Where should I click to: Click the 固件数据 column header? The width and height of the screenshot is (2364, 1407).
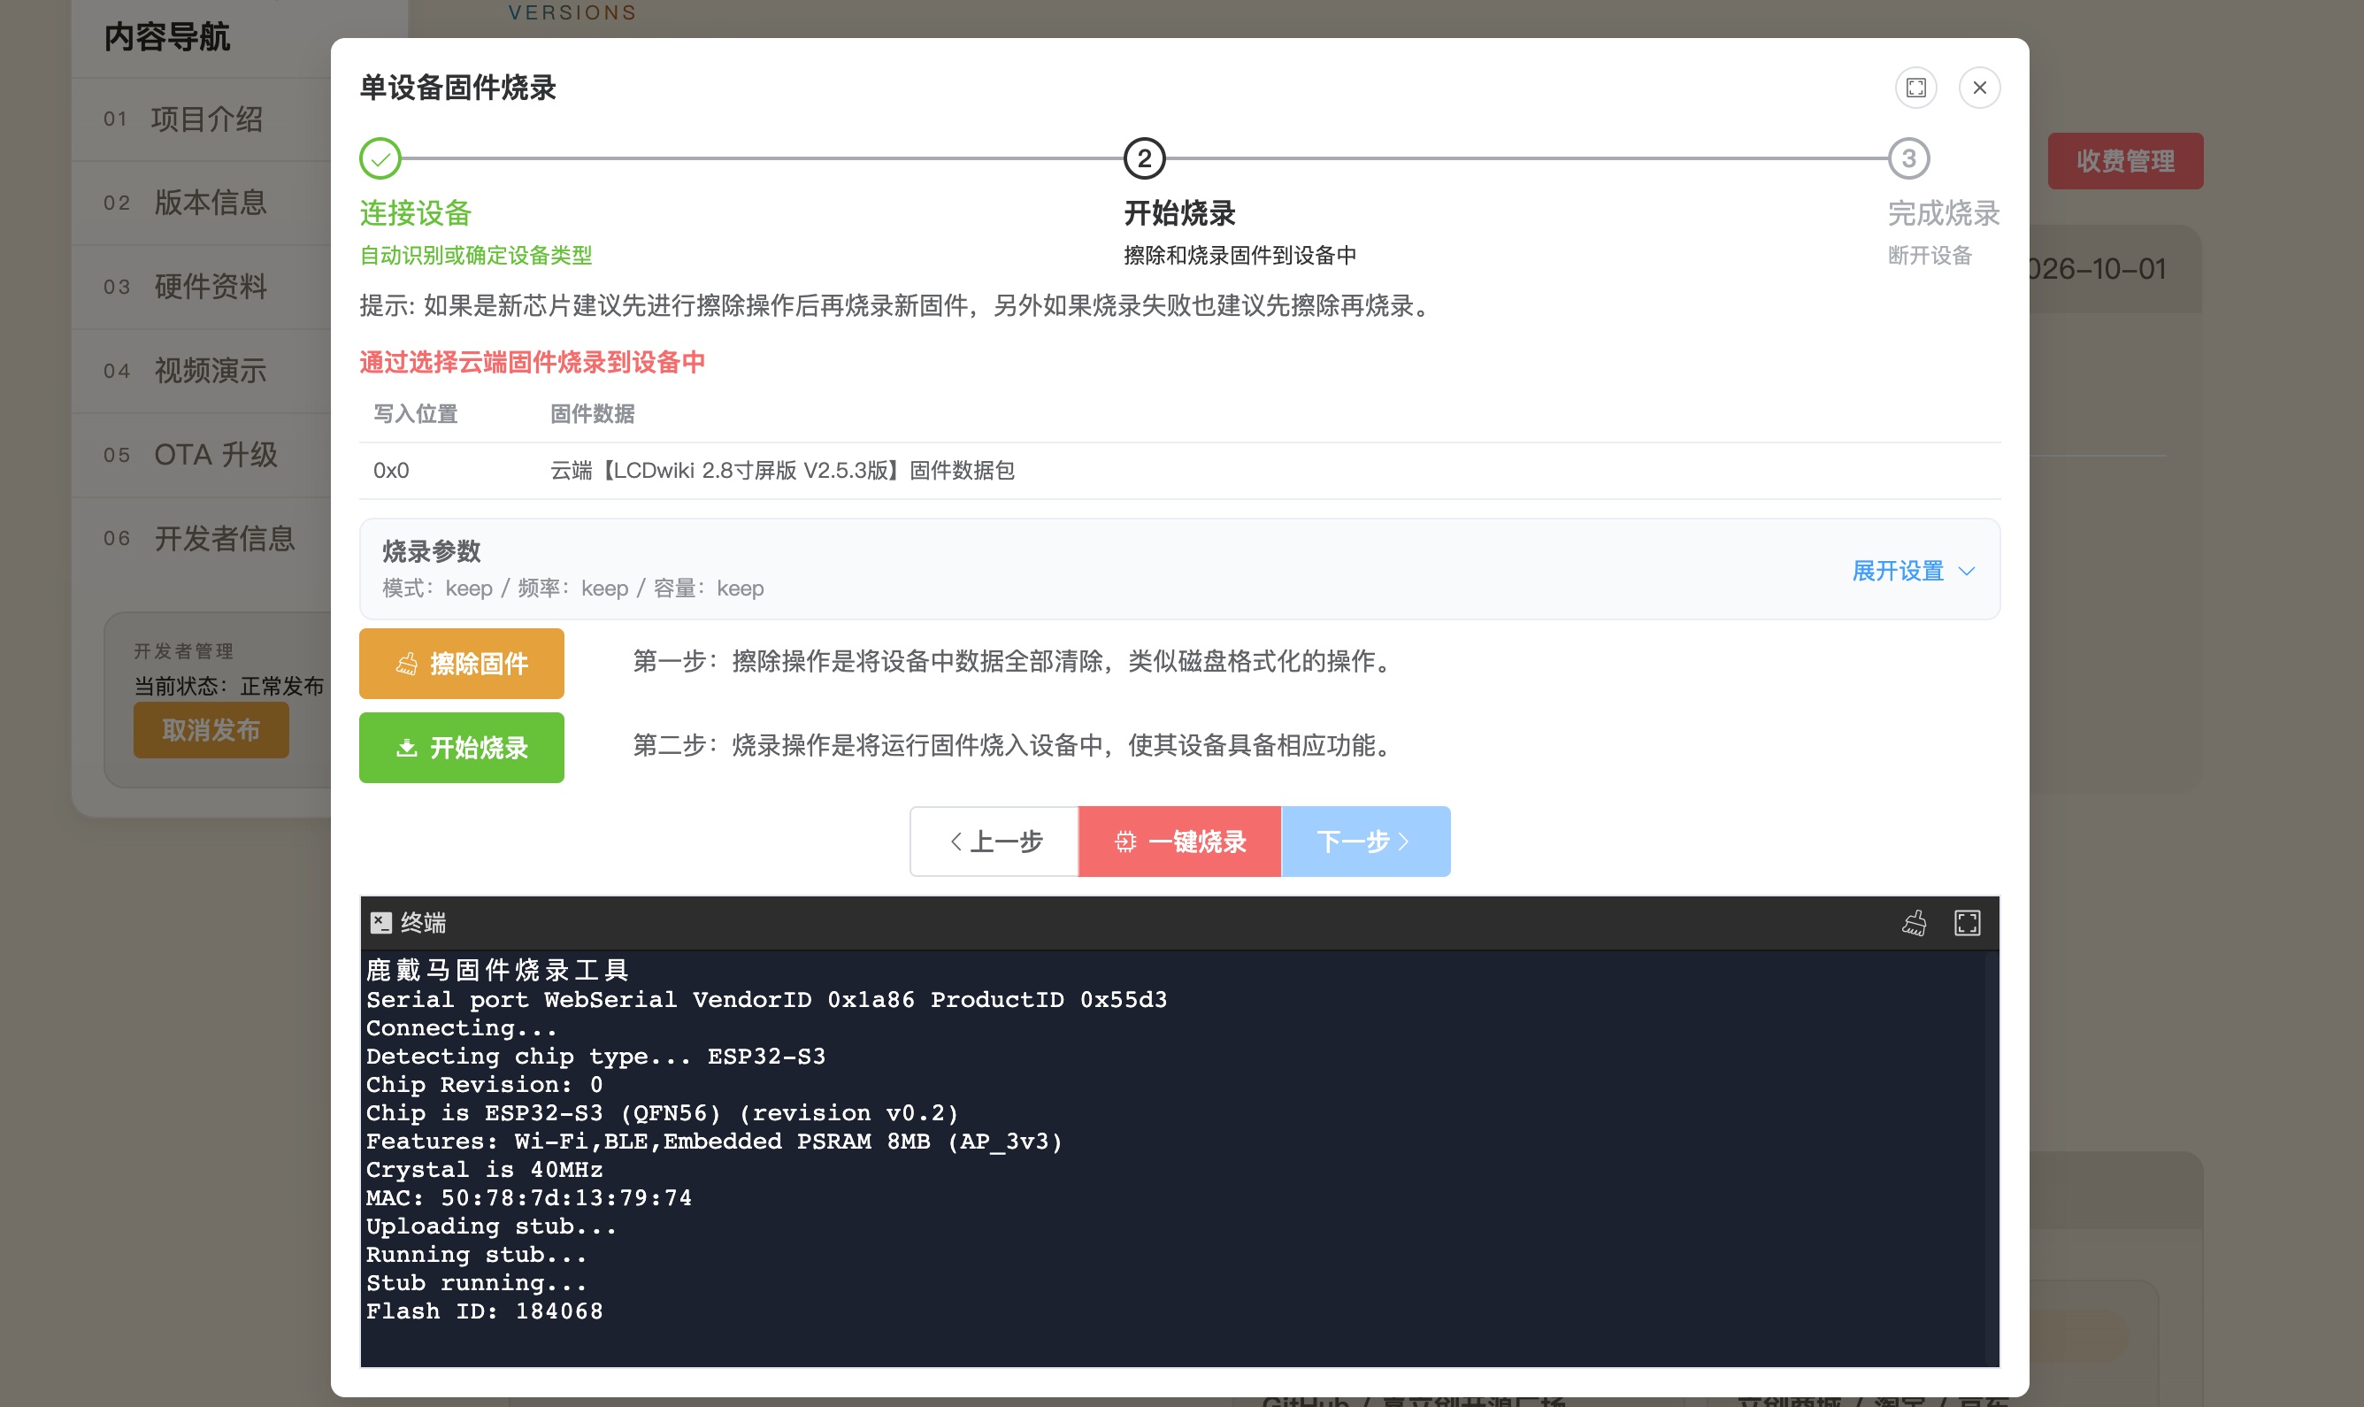pos(593,414)
